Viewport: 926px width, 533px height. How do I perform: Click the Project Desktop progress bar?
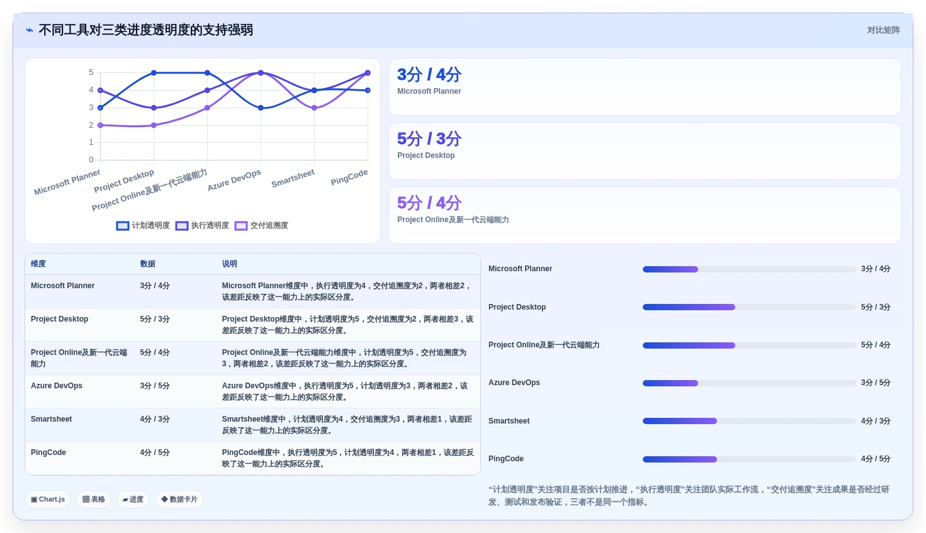point(749,307)
